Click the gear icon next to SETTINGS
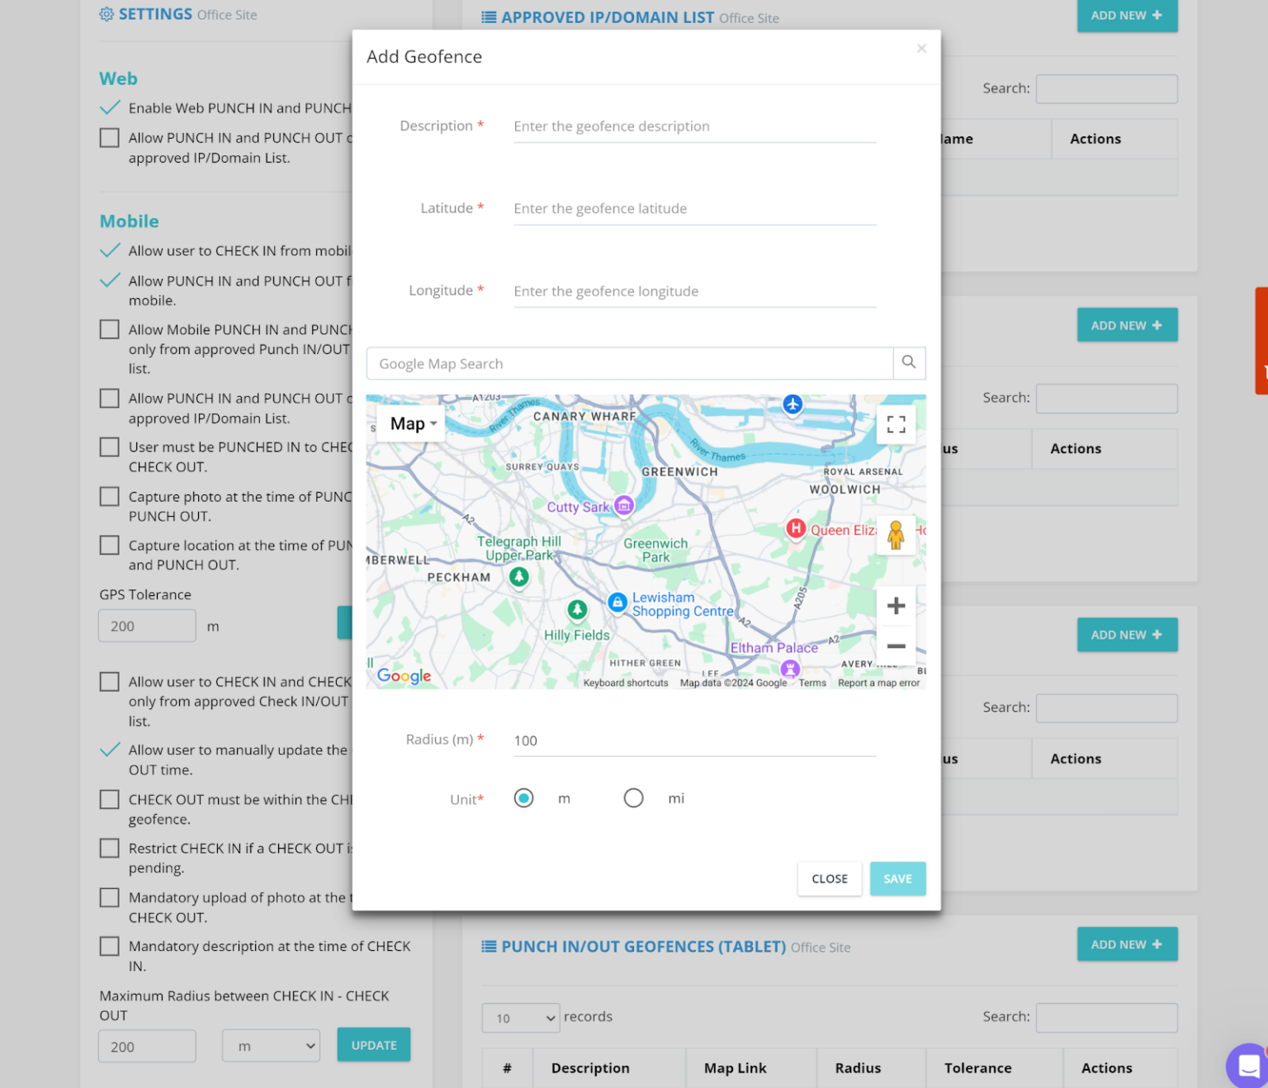Screen dimensions: 1268x1088 [106, 13]
